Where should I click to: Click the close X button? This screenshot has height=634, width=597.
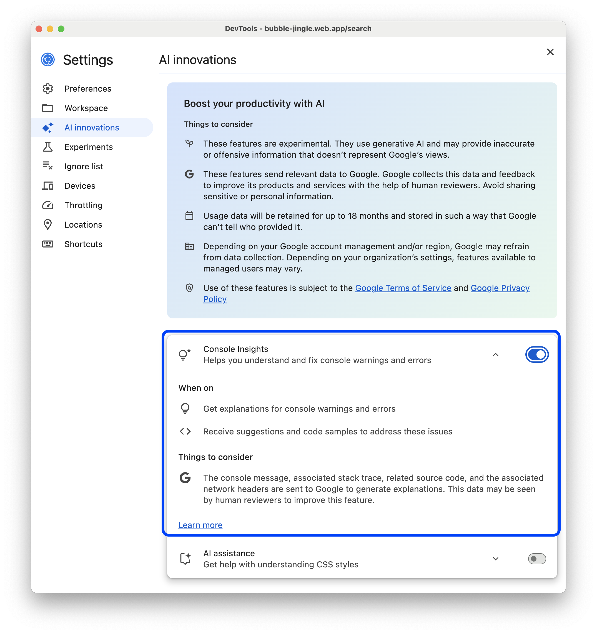[x=550, y=51]
